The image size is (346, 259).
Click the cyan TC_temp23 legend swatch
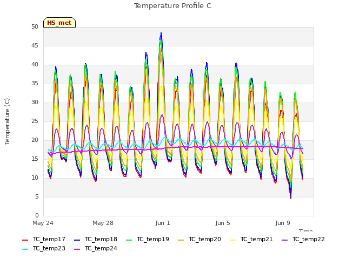[25, 249]
